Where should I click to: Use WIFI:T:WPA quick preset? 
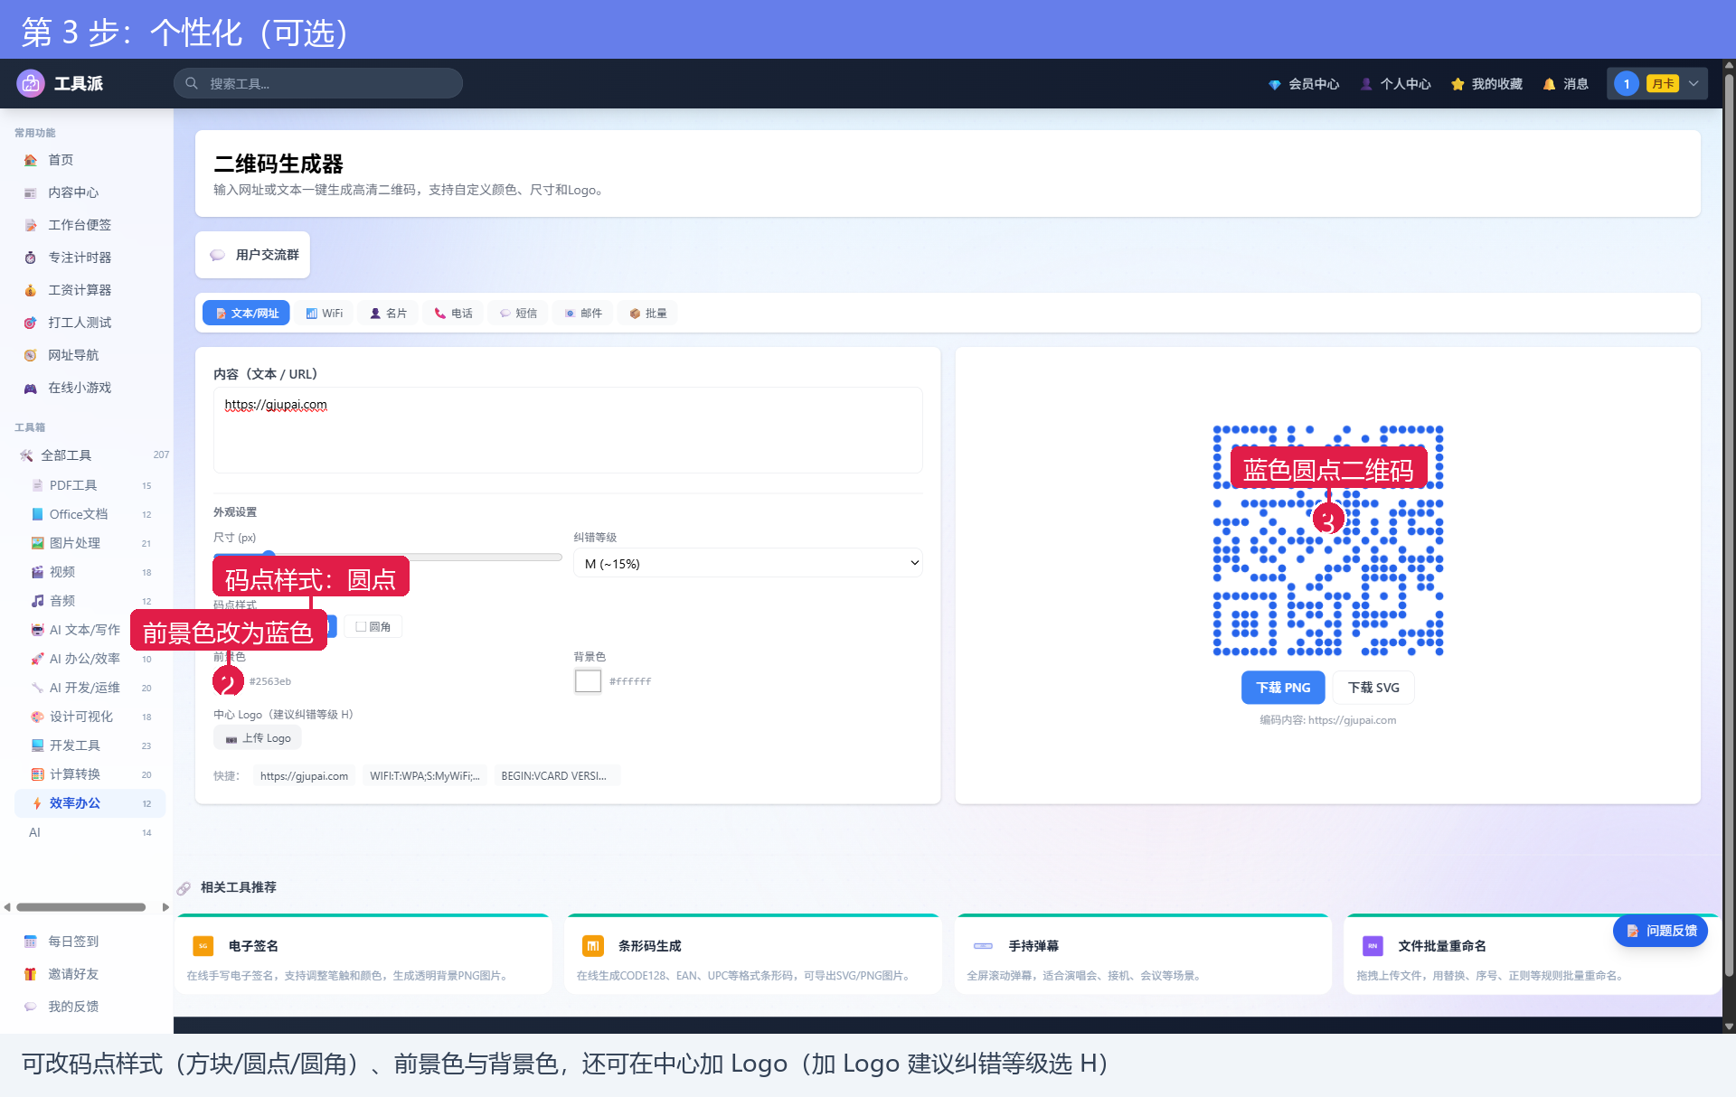click(425, 776)
